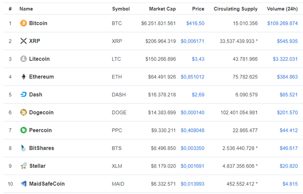Screen dimensions: 303x194
Task: Click Ethereum volume $384.863
Action: pos(287,77)
